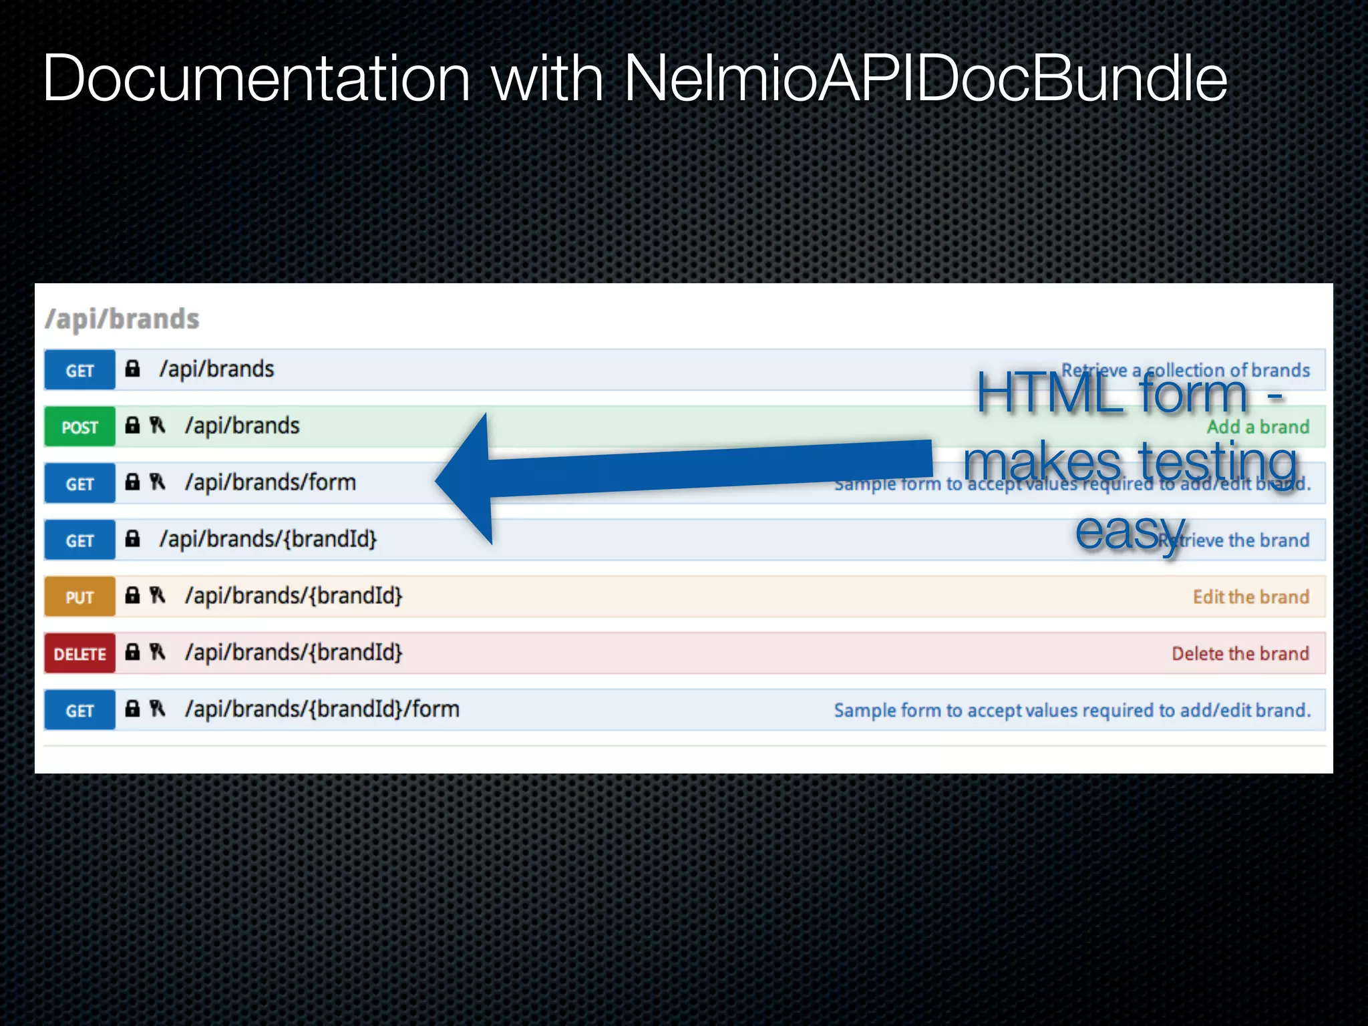Screen dimensions: 1368x1026
Task: Open the POST badge for /api/brands
Action: (x=79, y=427)
